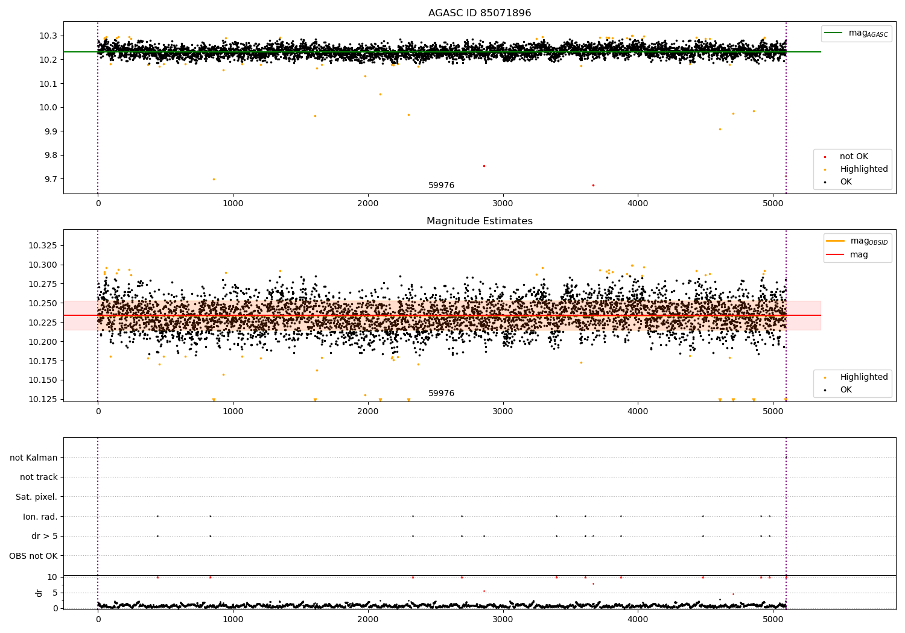Click the 'dr > 5' row label
Viewport: 905px width, 633px height.
[45, 537]
